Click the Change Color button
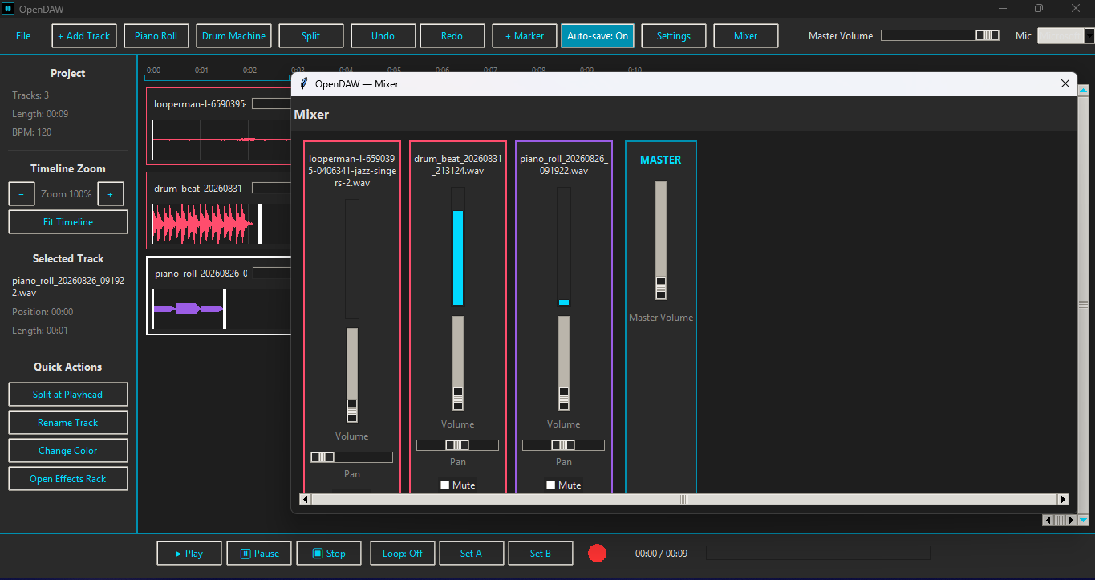 68,451
